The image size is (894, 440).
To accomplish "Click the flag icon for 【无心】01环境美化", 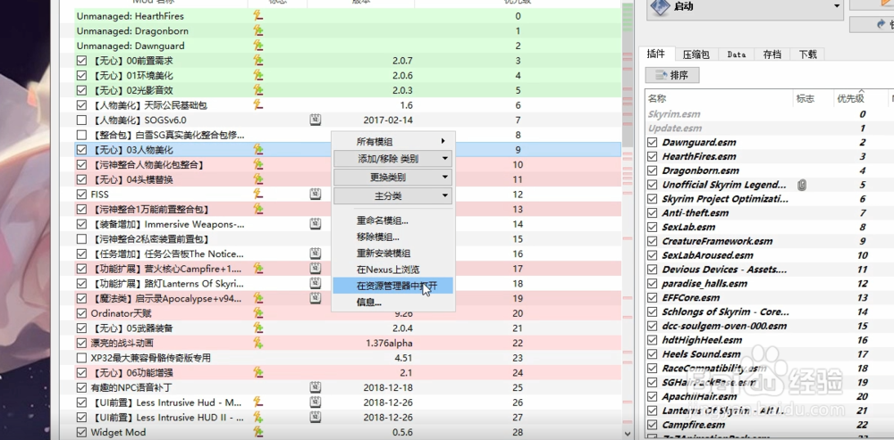I will pyautogui.click(x=258, y=75).
